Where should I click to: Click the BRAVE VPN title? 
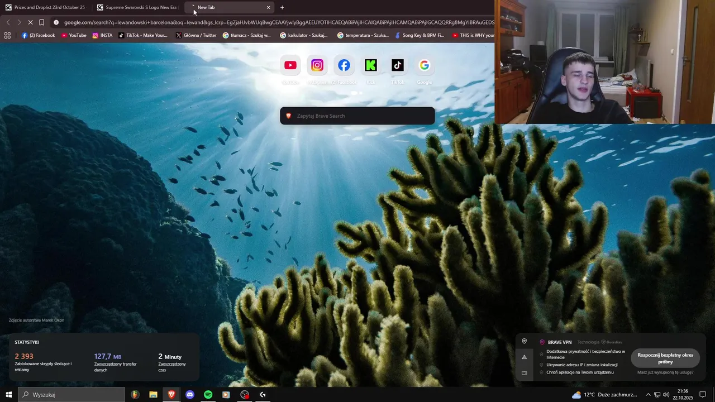pyautogui.click(x=560, y=342)
